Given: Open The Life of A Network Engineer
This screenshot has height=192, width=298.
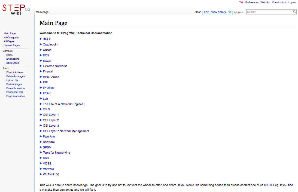Looking at the screenshot, I should point(64,104).
